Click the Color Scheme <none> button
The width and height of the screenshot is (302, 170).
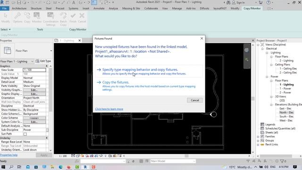(x=34, y=118)
